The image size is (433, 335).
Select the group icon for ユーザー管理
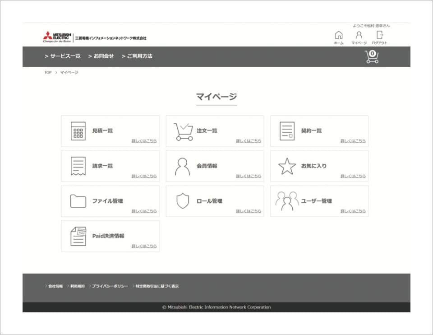(x=287, y=201)
